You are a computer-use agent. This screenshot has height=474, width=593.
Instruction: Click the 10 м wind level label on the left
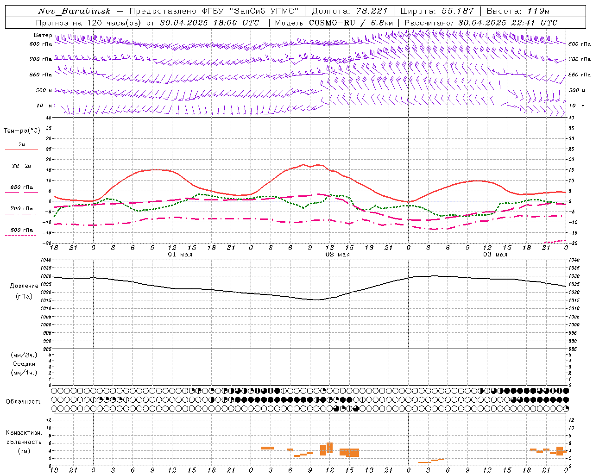(45, 106)
